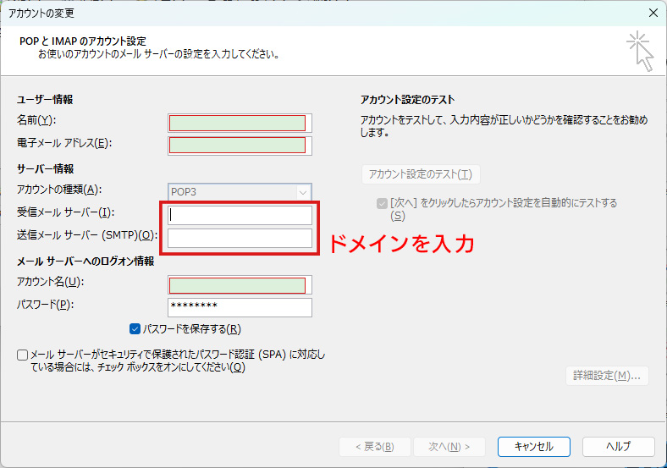The width and height of the screenshot is (667, 468).
Task: Click the 送信メール サーバー (SMTP) field
Action: click(240, 238)
